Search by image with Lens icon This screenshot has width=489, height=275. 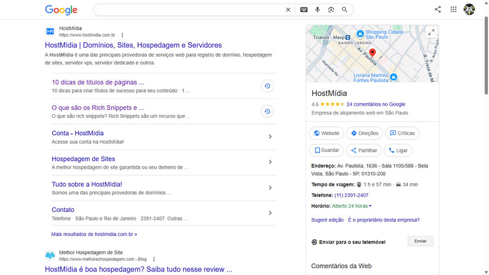tap(331, 10)
